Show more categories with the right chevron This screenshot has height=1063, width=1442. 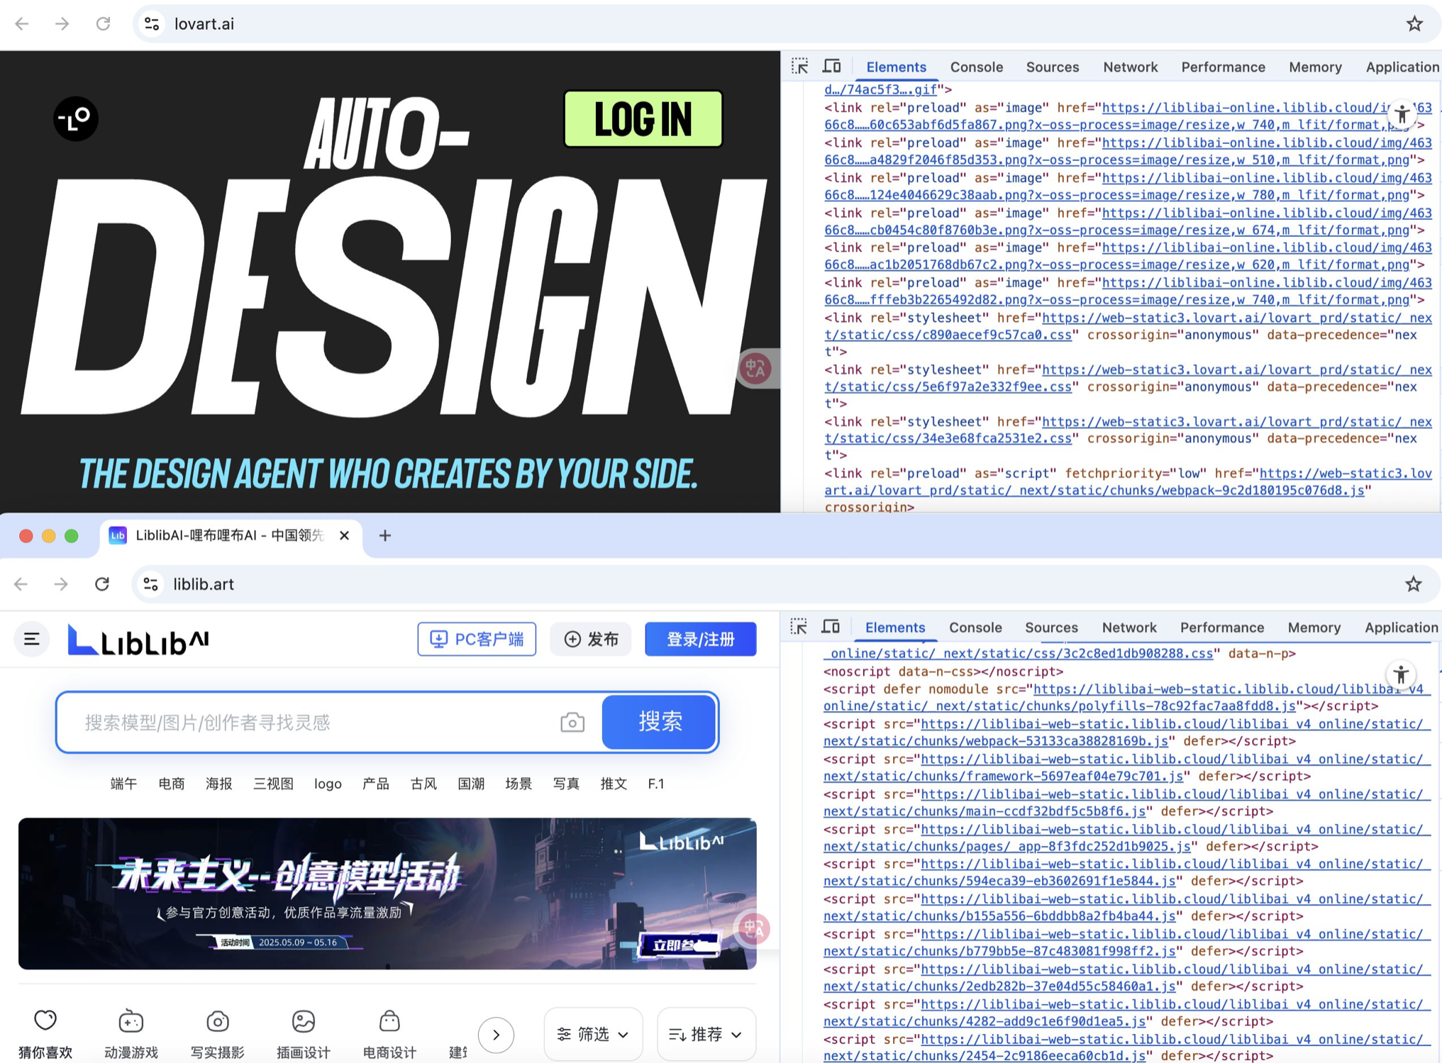[496, 1035]
